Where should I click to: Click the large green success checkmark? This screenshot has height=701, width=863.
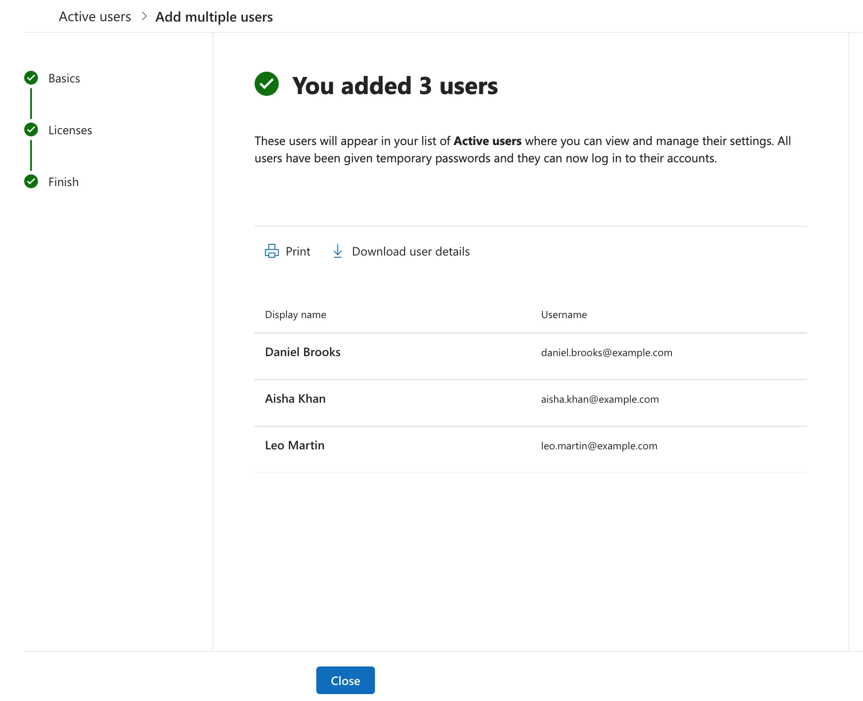point(267,84)
